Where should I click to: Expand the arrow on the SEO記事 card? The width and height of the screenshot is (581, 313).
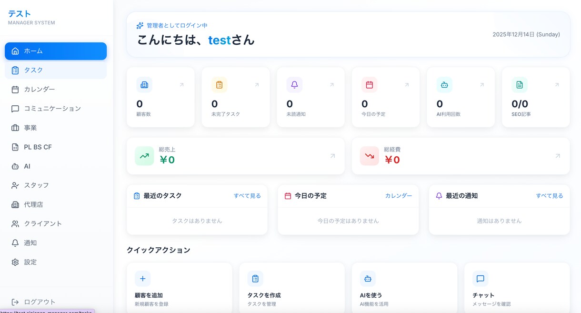point(557,85)
